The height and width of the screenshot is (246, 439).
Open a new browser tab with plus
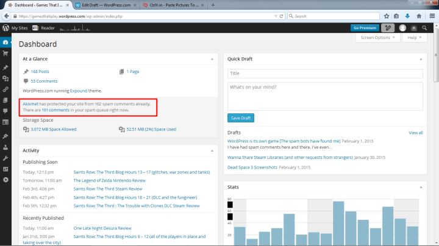[x=213, y=5]
